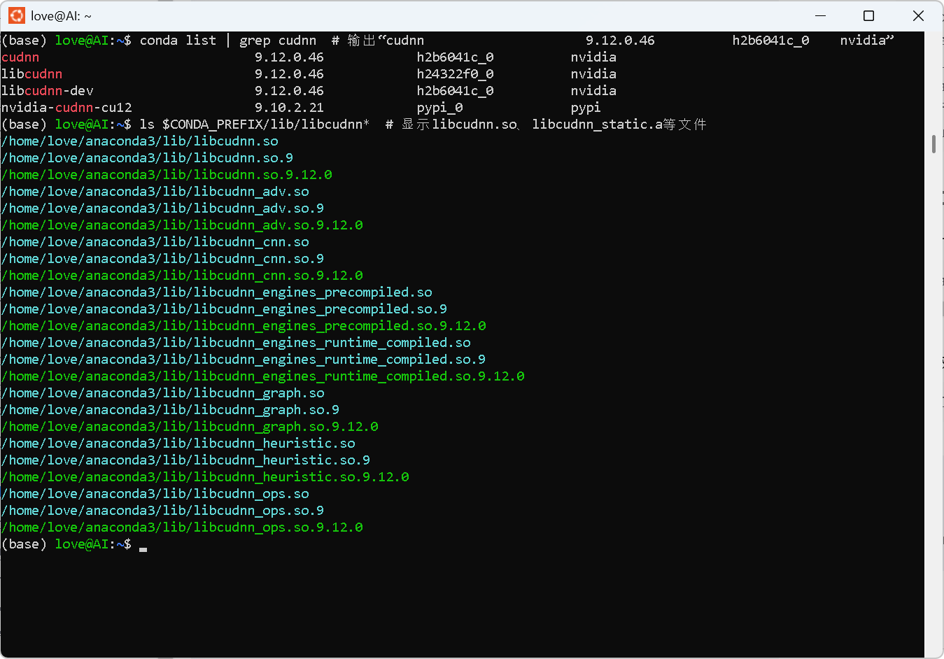Image resolution: width=944 pixels, height=659 pixels.
Task: Click green path libcudnn_engines_runtime_compiled.so.9.12.0
Action: [x=263, y=376]
